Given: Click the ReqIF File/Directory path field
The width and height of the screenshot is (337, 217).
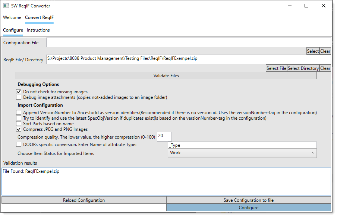Looking at the screenshot, I should pos(189,59).
